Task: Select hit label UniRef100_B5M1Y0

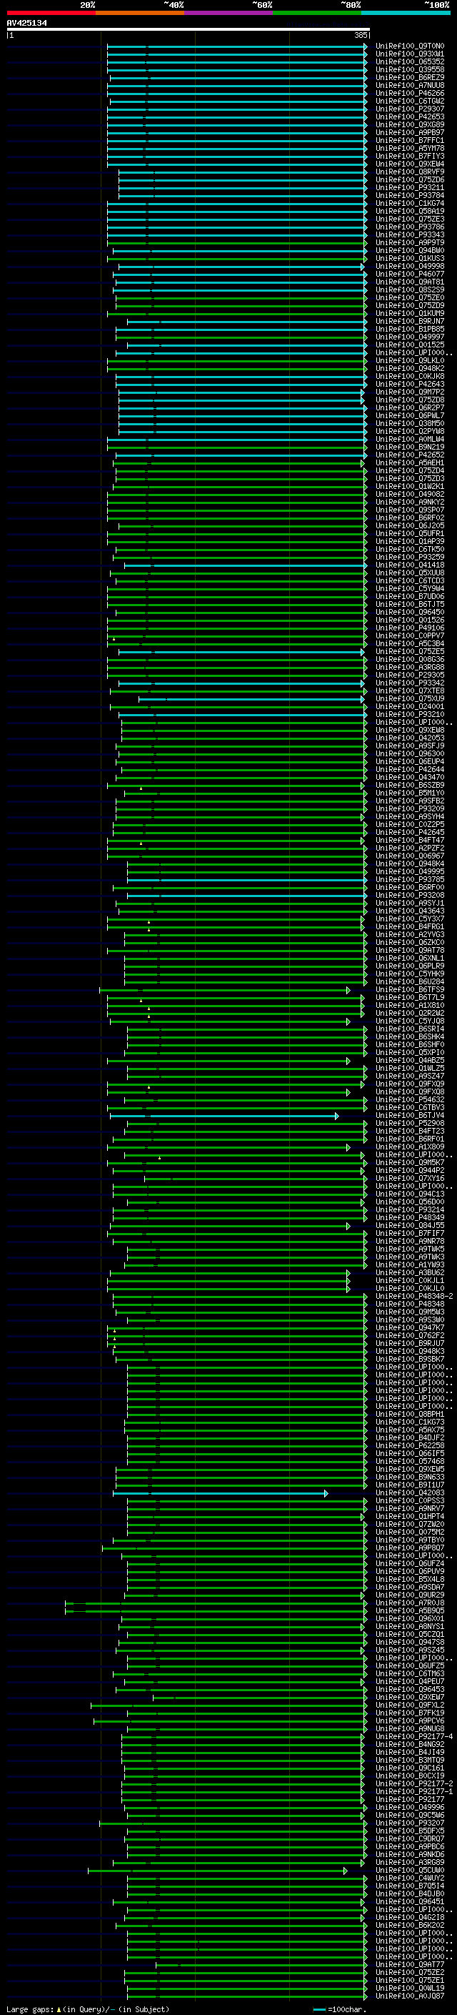Action: pos(410,793)
